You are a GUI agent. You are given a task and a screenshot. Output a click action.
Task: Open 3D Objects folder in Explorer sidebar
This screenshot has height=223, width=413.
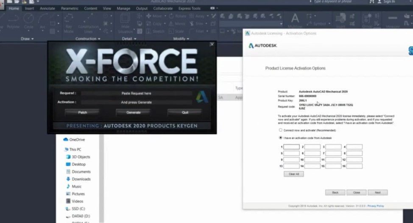tap(78, 157)
